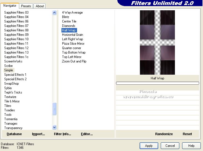Select the Simple category
The width and height of the screenshot is (203, 151).
(x=9, y=70)
